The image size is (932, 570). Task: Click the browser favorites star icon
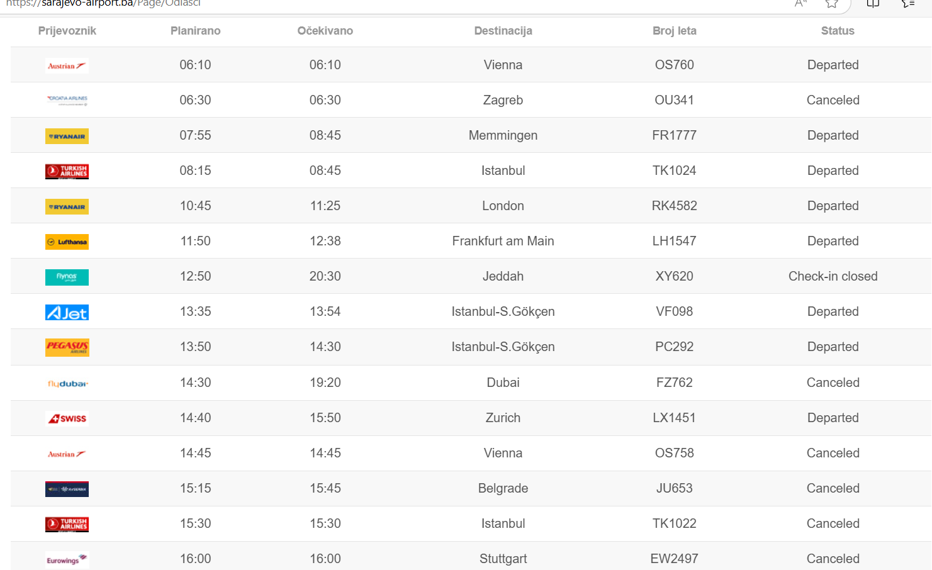[832, 3]
